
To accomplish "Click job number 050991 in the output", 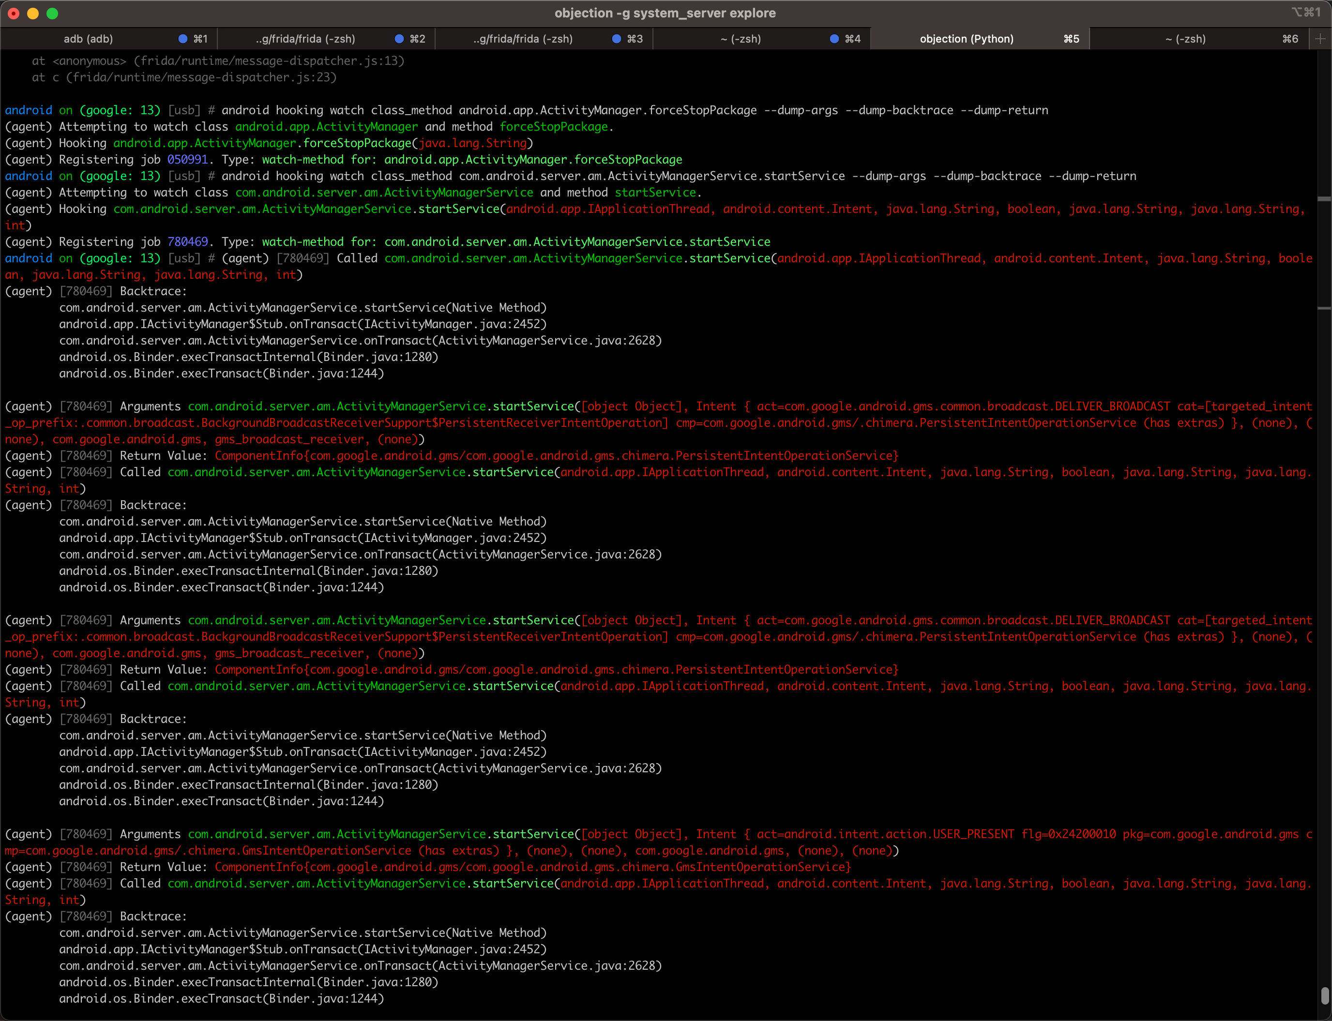I will coord(187,160).
